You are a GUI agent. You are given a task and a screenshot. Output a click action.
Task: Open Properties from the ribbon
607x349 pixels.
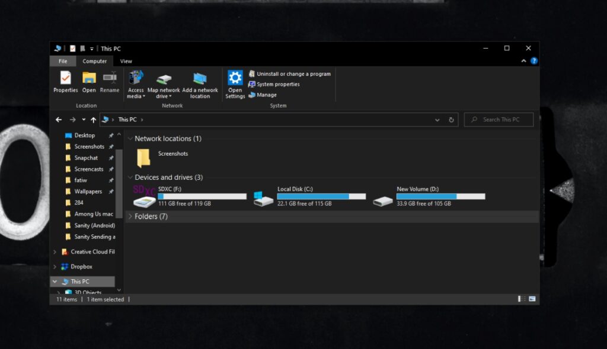tap(65, 82)
